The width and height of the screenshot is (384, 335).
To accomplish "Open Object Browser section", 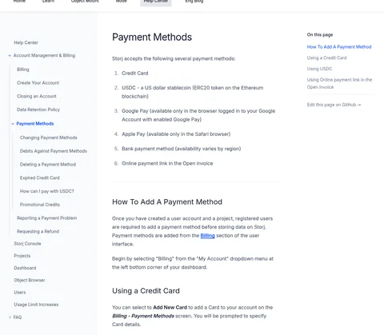I will click(30, 281).
